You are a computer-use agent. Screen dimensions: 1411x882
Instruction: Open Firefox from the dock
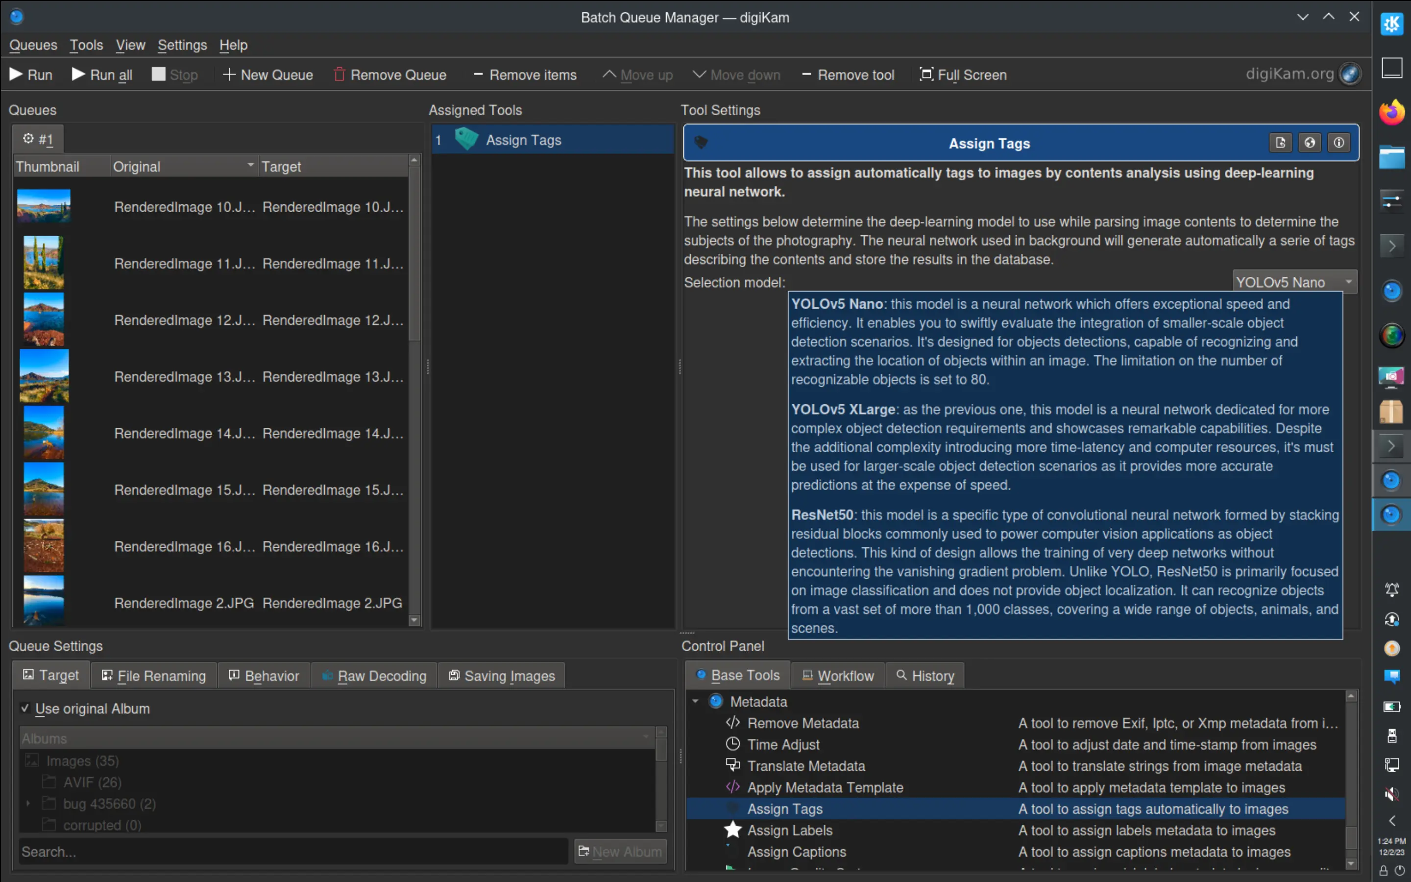tap(1392, 111)
